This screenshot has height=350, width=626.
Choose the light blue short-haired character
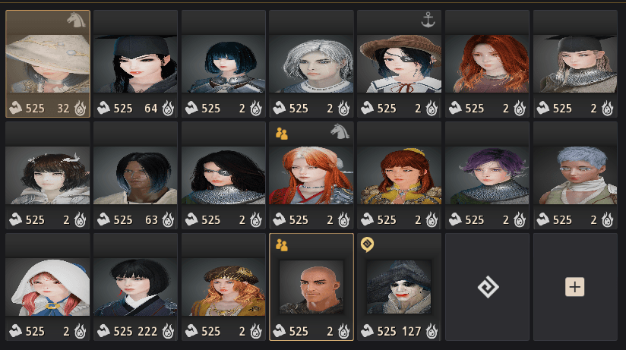tap(575, 175)
